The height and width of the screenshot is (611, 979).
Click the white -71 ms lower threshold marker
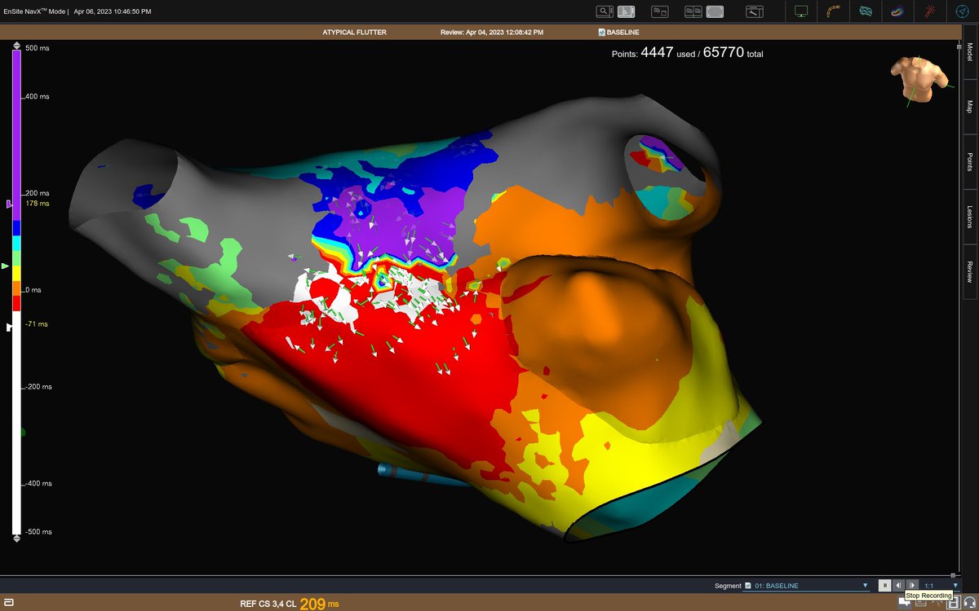[x=10, y=327]
